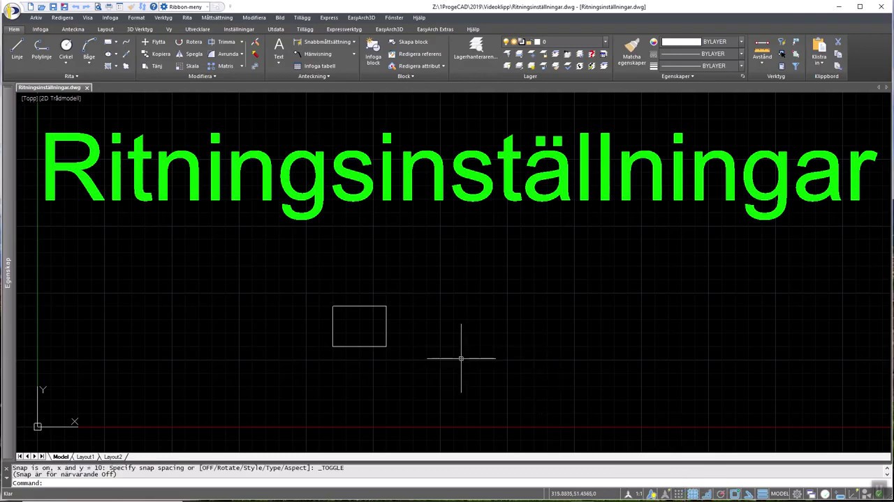
Task: Expand the Rita panel
Action: tap(71, 76)
